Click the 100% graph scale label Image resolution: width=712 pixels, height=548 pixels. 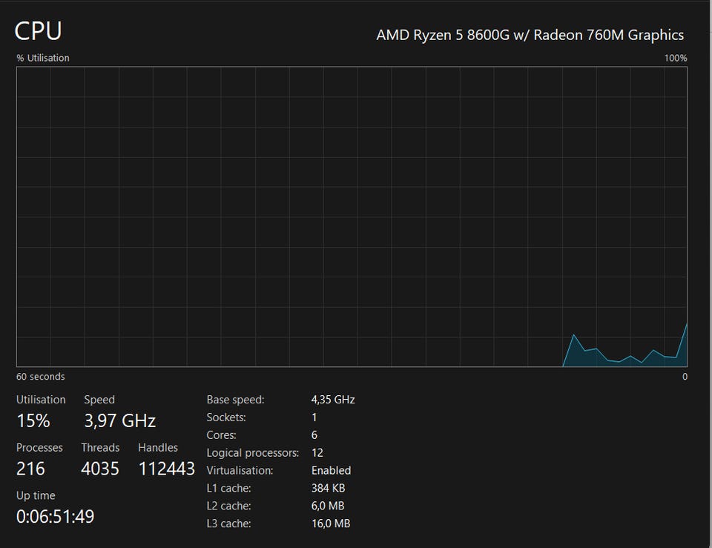tap(675, 58)
